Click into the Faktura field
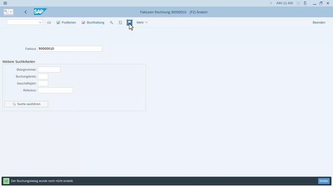This screenshot has width=333, height=187. tap(70, 48)
